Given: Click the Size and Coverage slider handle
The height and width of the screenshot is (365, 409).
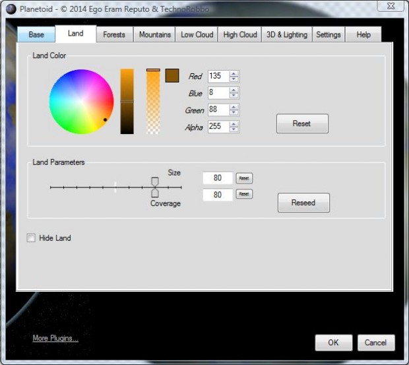Looking at the screenshot, I should (155, 187).
